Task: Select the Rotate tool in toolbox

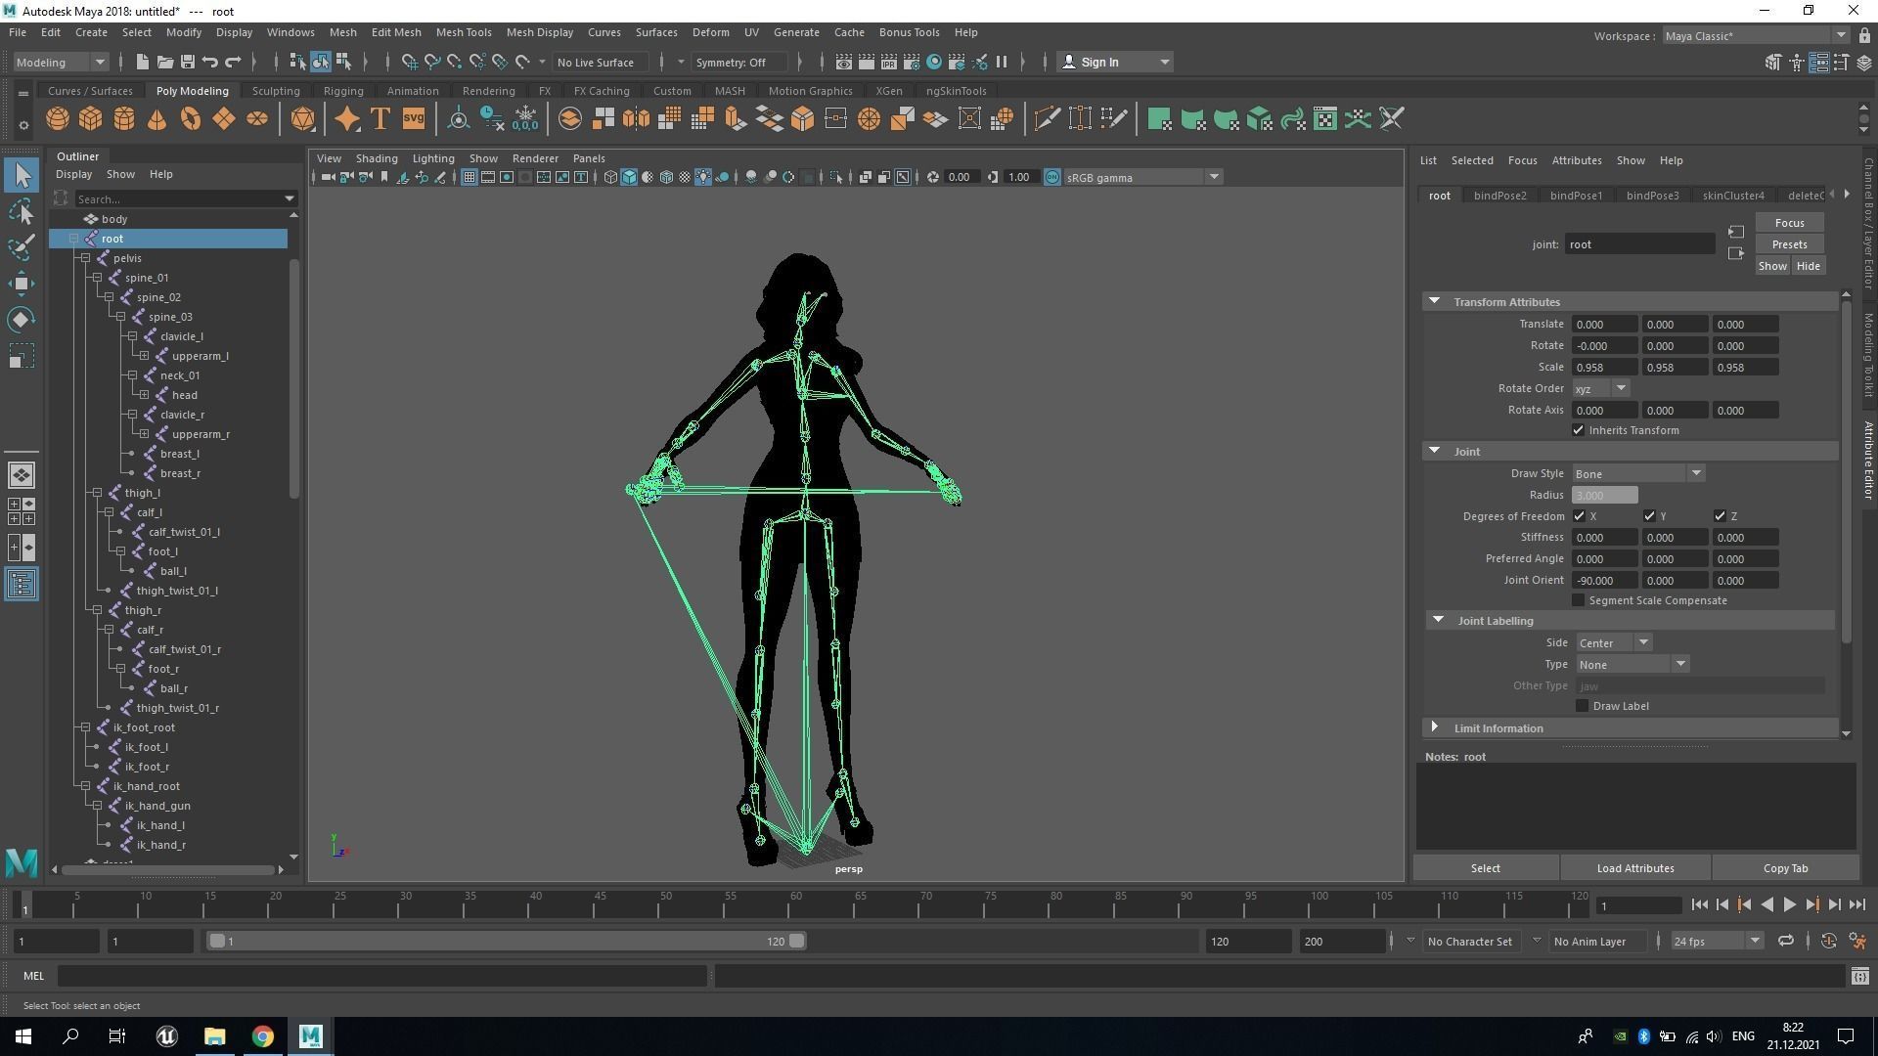Action: (22, 320)
